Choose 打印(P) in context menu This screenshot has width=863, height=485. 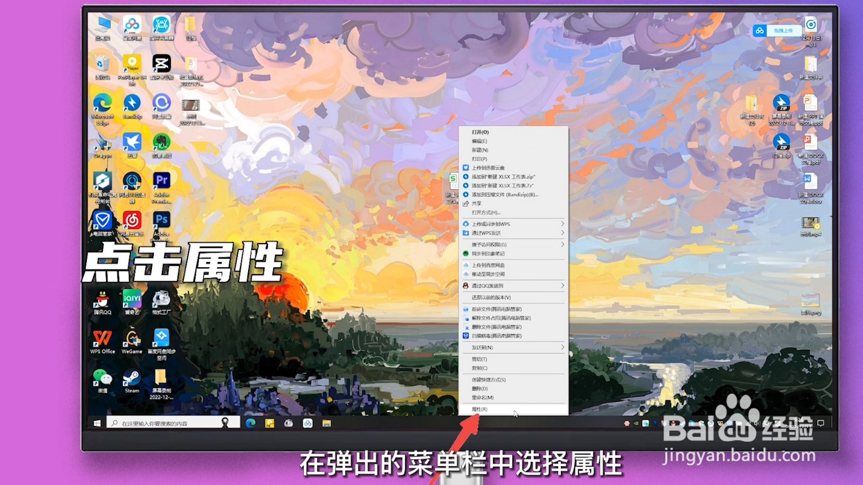coord(513,159)
